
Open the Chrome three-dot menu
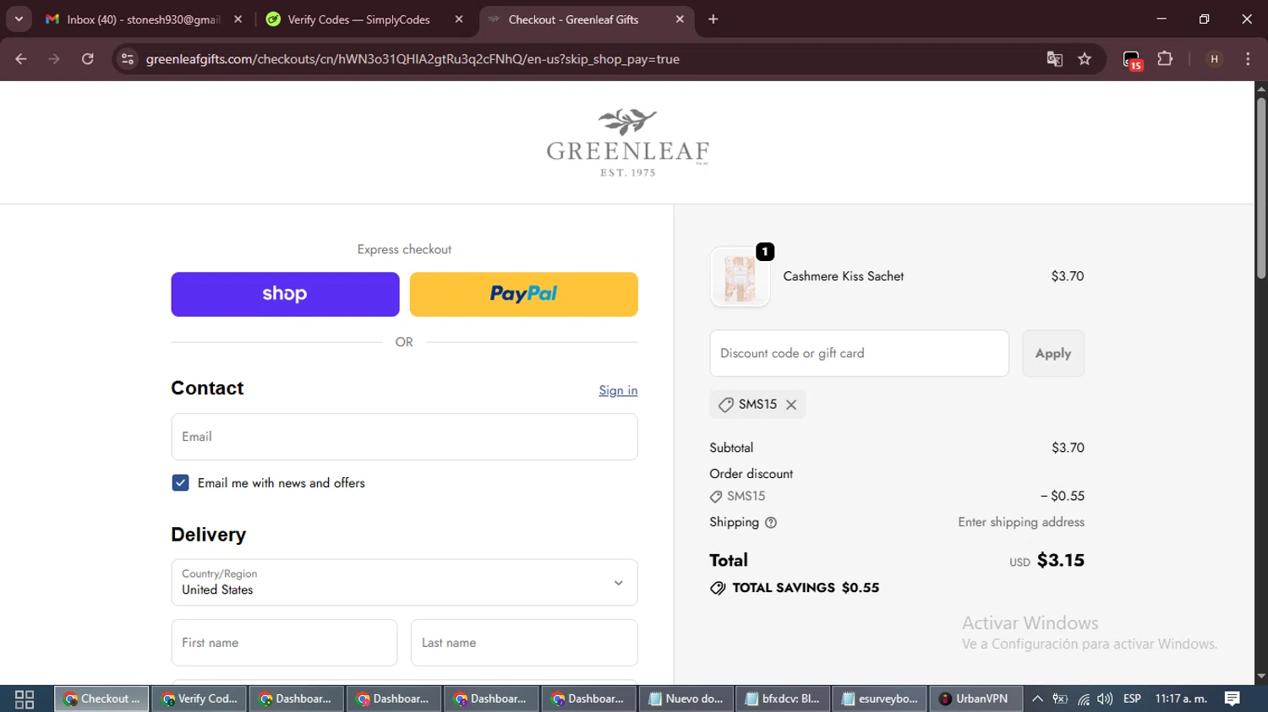tap(1248, 59)
